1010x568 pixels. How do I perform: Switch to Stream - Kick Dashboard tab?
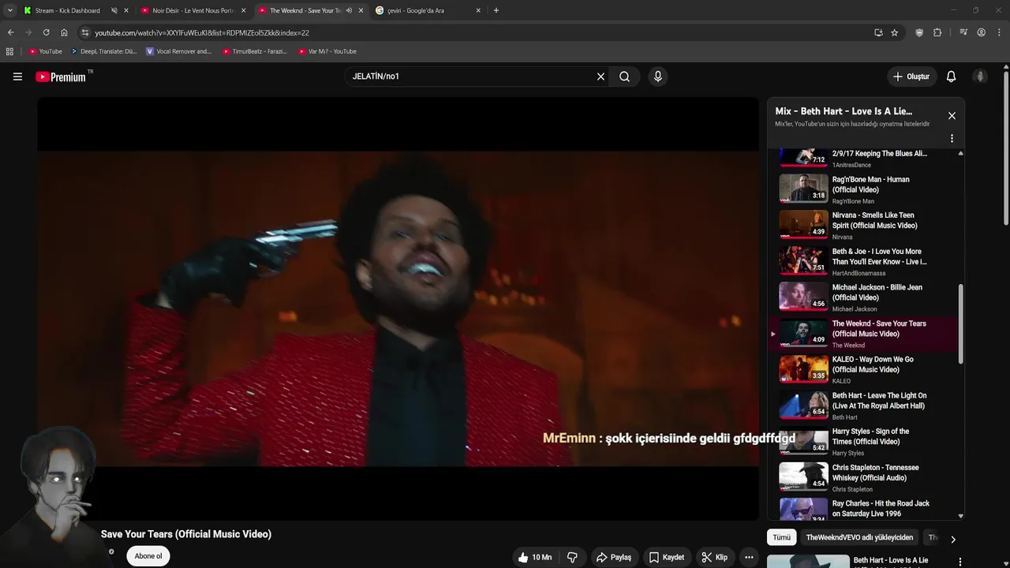[x=67, y=10]
